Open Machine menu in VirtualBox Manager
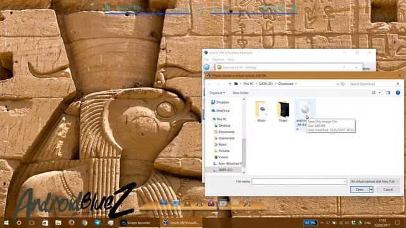The image size is (406, 228). pyautogui.click(x=218, y=60)
